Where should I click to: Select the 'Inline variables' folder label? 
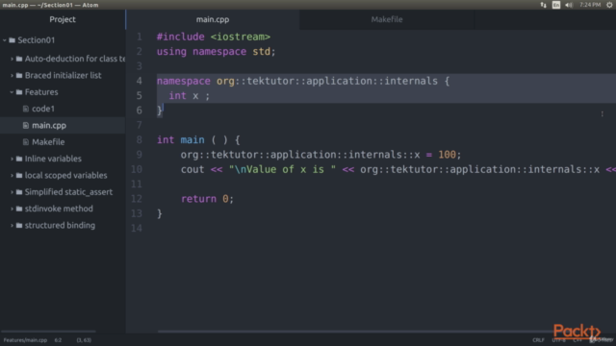(53, 159)
